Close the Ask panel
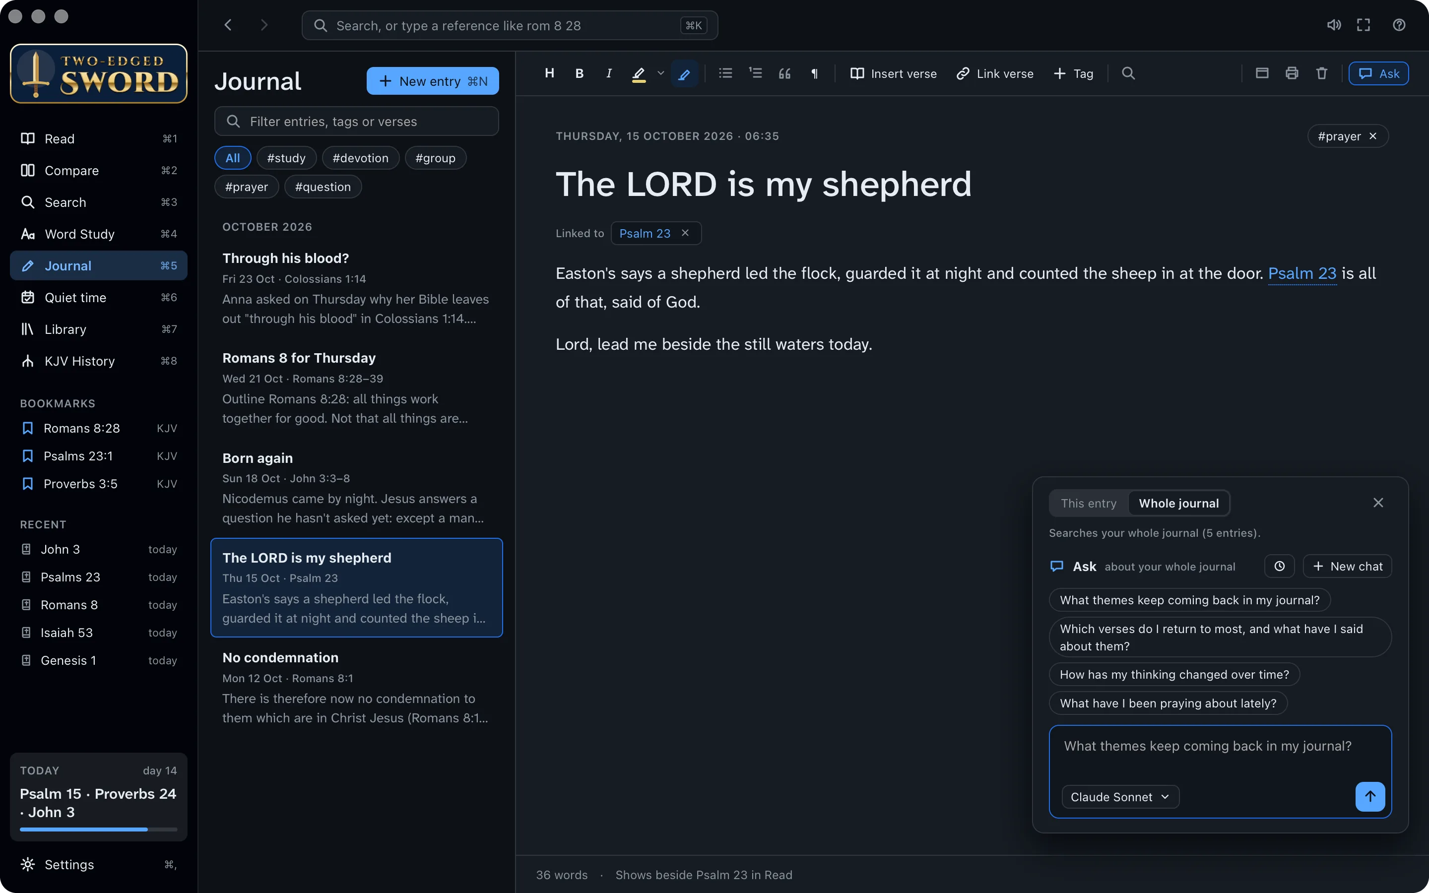Viewport: 1429px width, 893px height. tap(1378, 503)
